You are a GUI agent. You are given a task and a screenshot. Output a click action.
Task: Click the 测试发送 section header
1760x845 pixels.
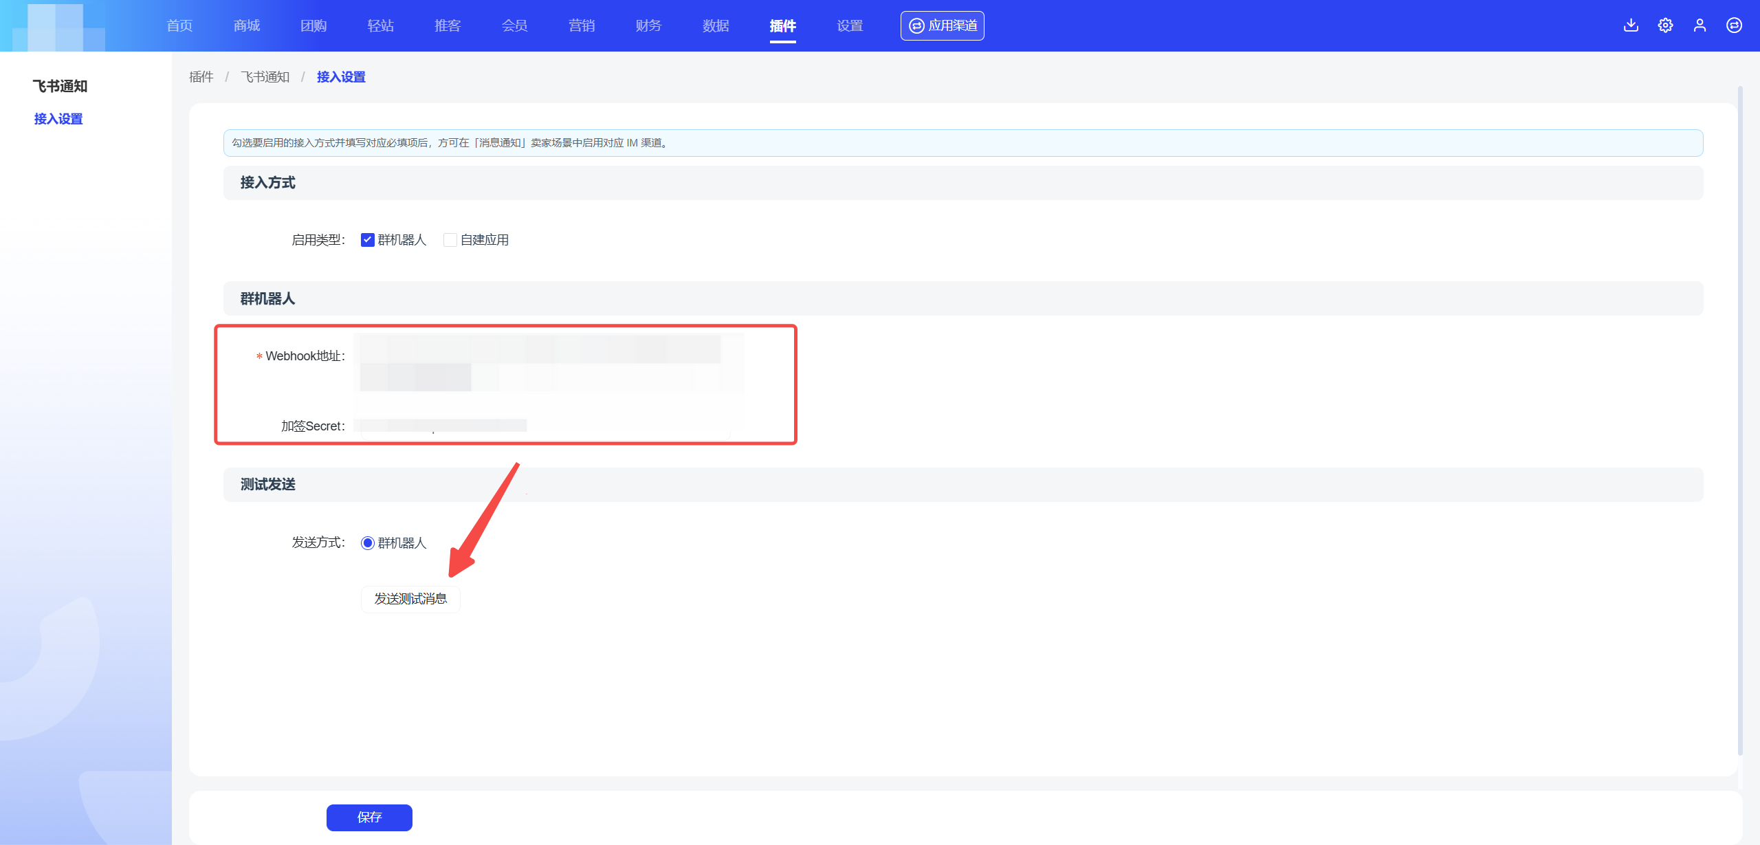(x=963, y=485)
